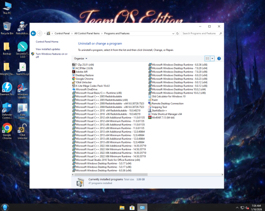Image resolution: width=265 pixels, height=211 pixels.
Task: Expand address bar history dropdown
Action: [x=173, y=33]
